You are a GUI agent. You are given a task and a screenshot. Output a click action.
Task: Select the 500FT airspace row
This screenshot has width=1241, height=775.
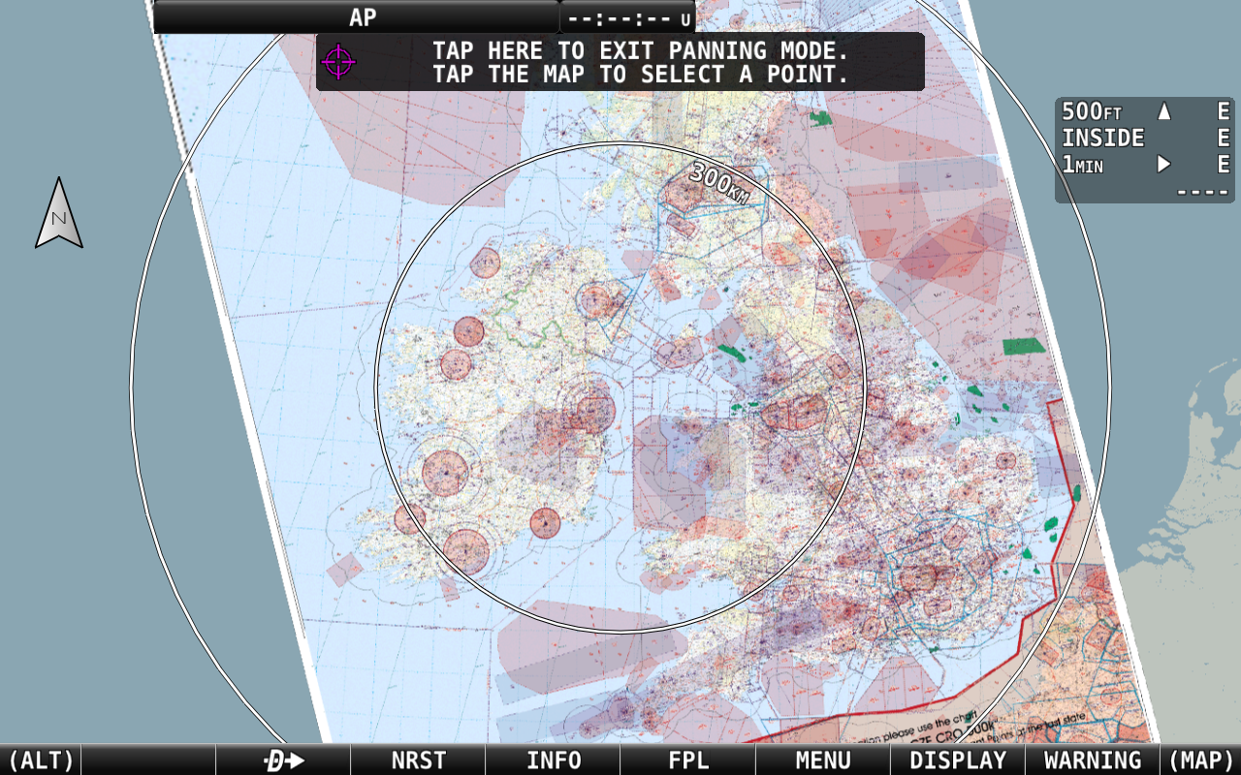(x=1145, y=111)
